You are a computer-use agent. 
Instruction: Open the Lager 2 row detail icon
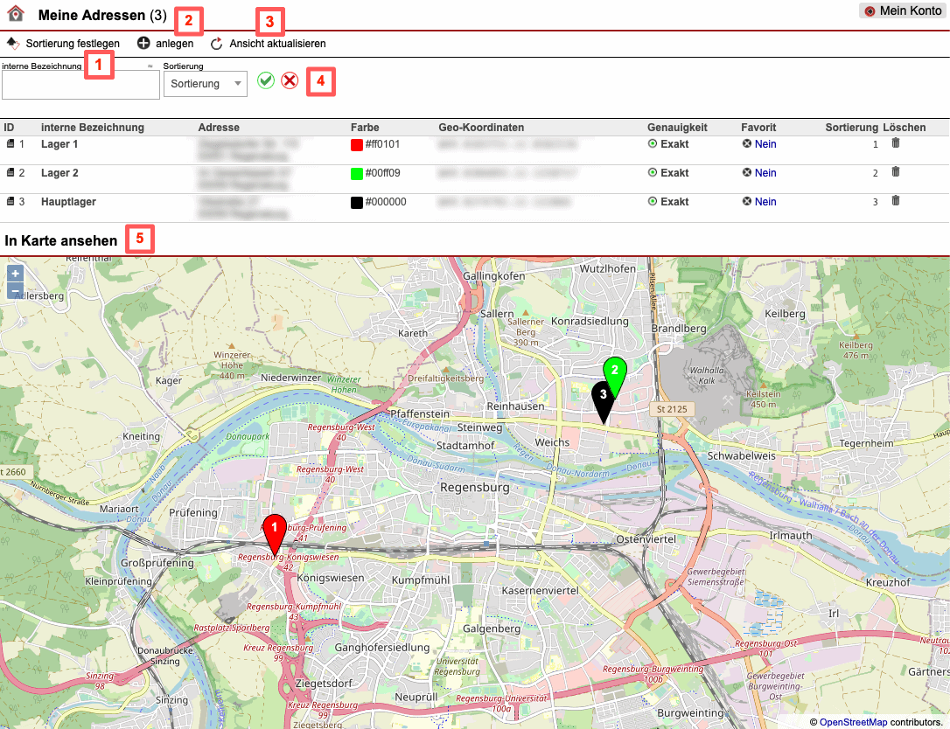10,173
